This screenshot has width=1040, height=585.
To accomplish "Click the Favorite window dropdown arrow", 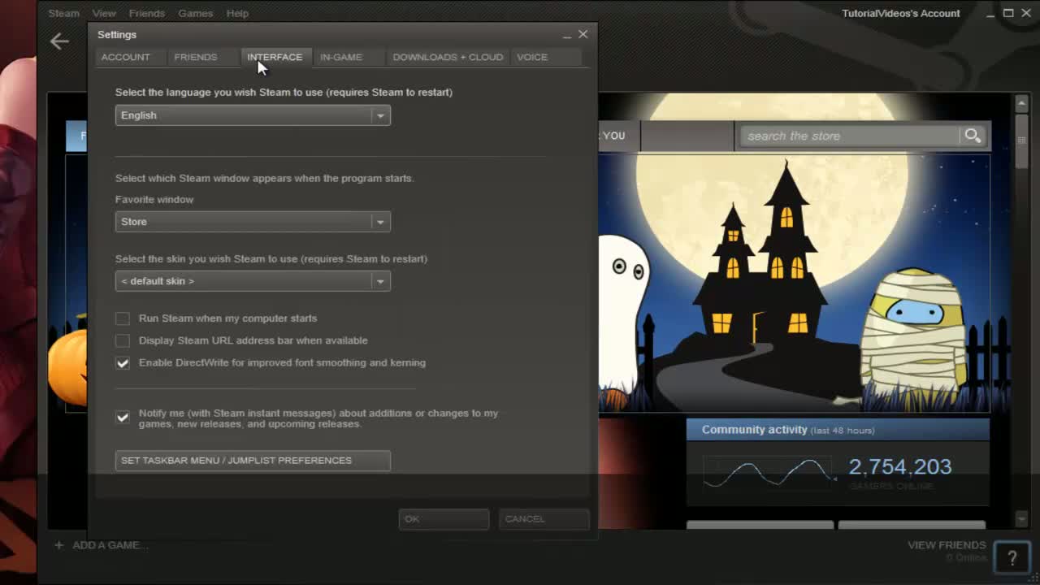I will [380, 222].
